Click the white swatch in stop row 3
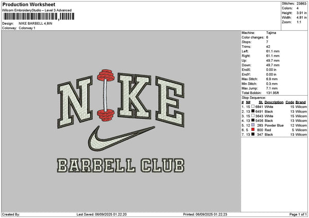The width and height of the screenshot is (309, 218). point(253,116)
